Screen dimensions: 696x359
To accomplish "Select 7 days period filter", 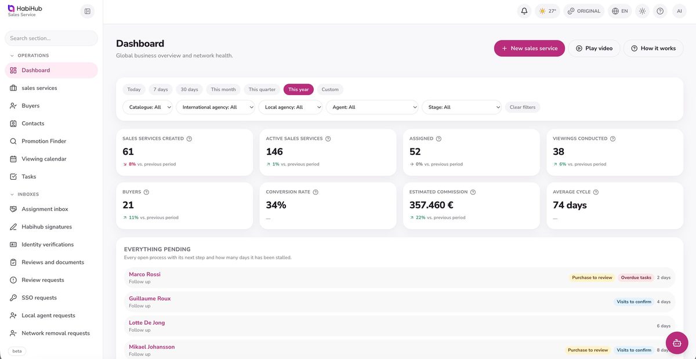I will tap(161, 89).
